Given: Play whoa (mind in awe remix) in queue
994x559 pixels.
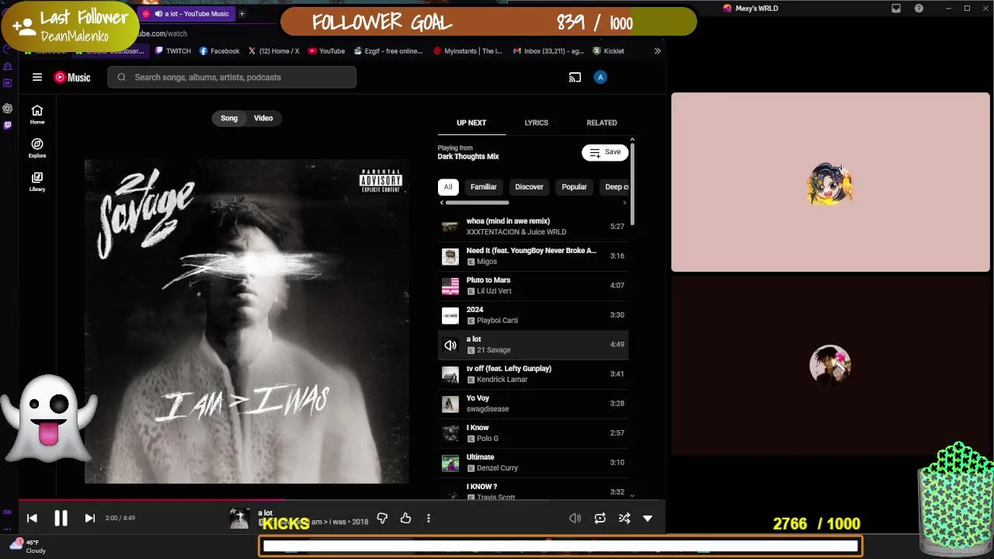Looking at the screenshot, I should click(533, 226).
